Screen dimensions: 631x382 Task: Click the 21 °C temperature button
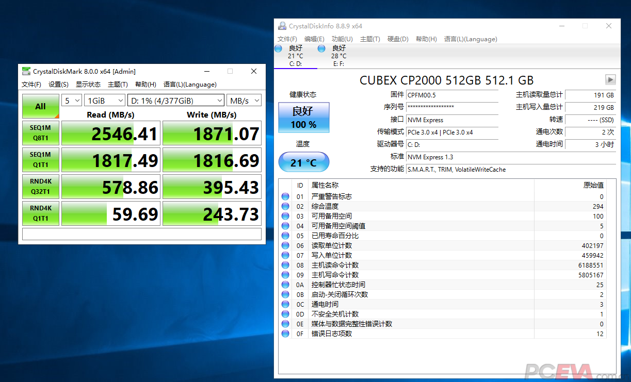(304, 162)
